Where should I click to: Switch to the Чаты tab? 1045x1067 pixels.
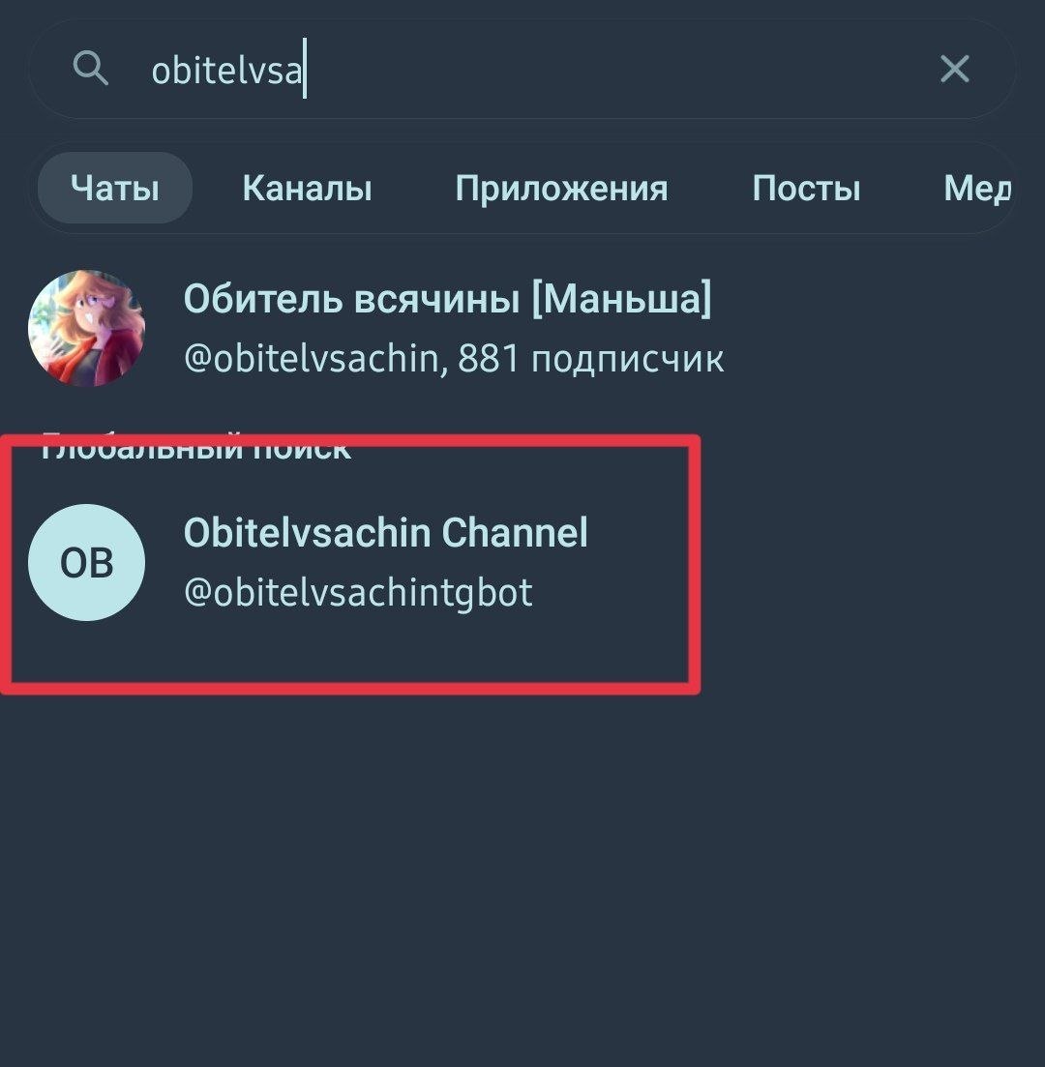click(115, 188)
